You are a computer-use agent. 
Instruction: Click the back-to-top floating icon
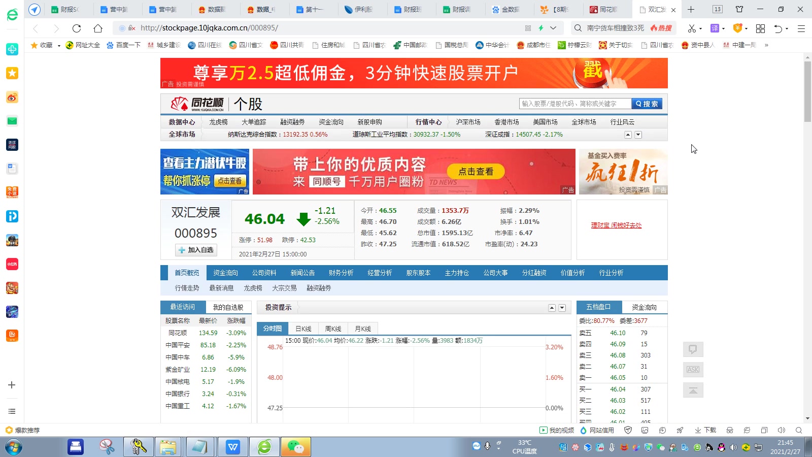pos(693,390)
